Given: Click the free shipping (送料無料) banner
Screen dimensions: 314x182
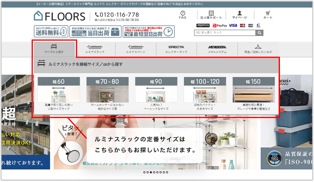Looking at the screenshot, I should tap(51, 31).
